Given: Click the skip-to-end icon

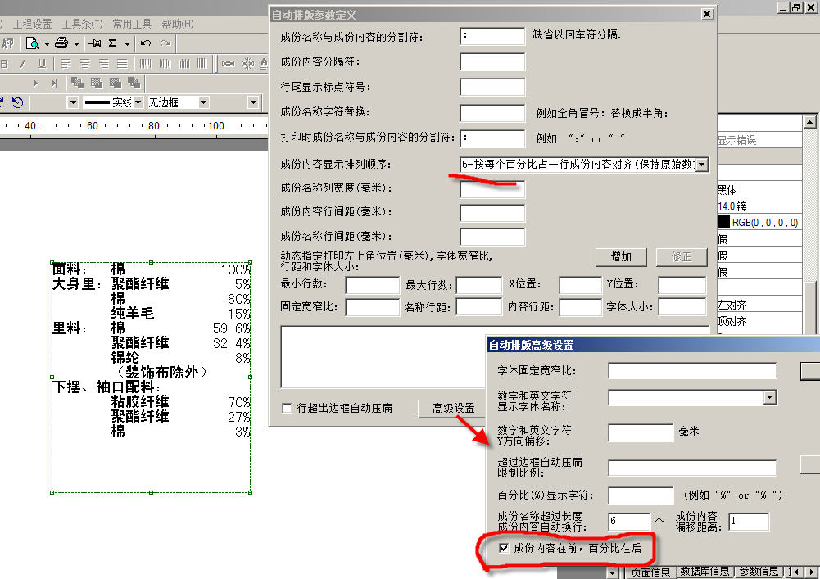Looking at the screenshot, I should [54, 84].
